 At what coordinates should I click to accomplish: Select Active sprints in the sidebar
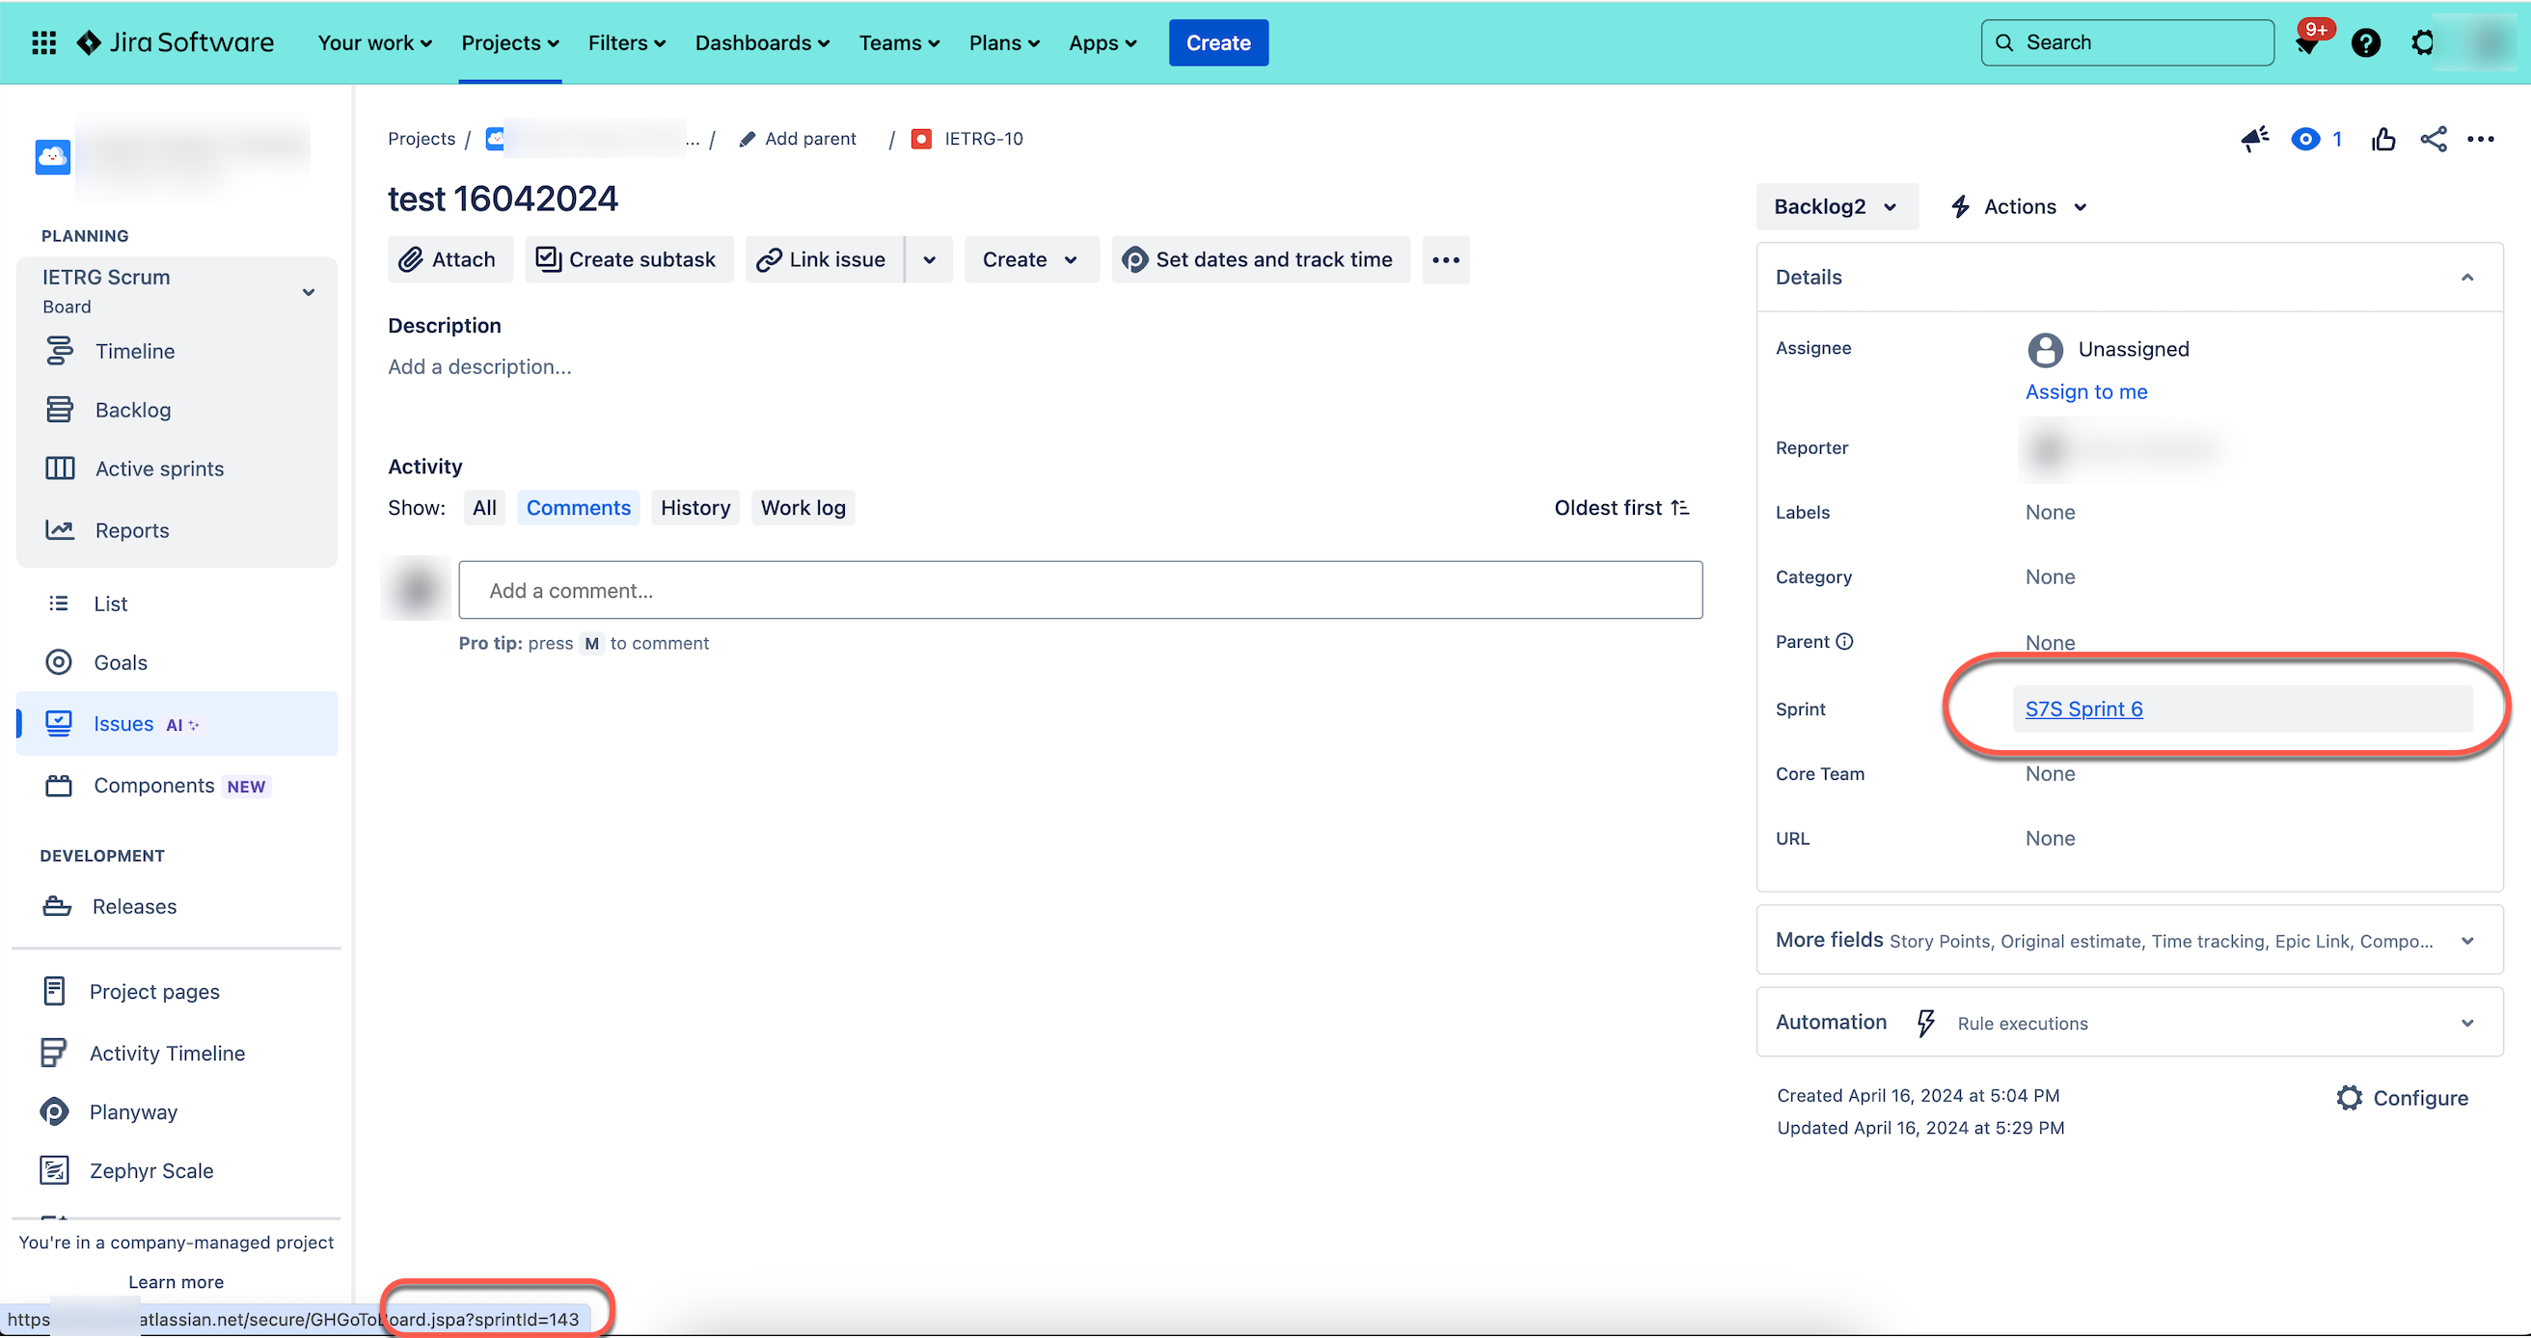[159, 468]
